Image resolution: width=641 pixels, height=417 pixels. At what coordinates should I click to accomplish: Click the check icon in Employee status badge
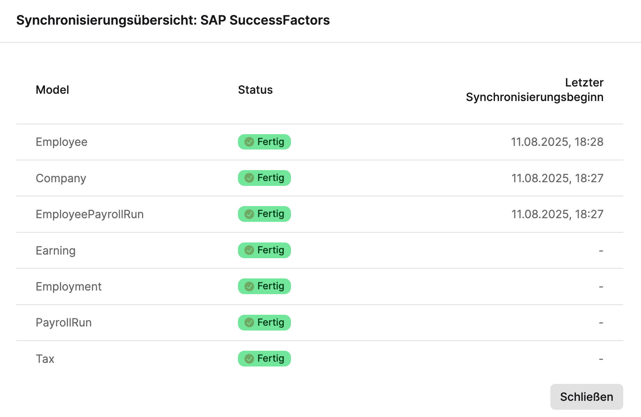pos(249,142)
